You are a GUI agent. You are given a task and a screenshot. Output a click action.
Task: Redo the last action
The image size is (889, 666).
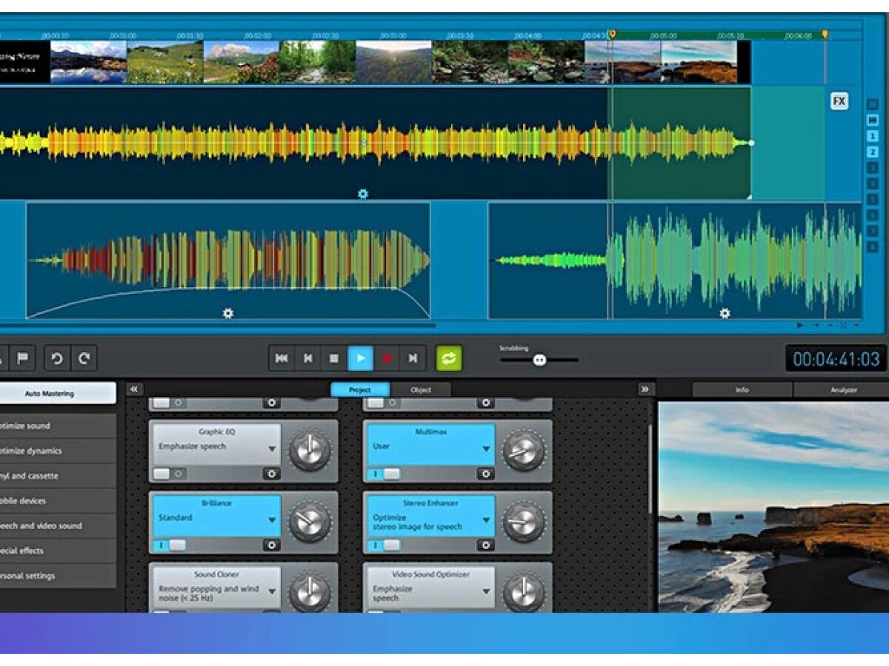[84, 359]
